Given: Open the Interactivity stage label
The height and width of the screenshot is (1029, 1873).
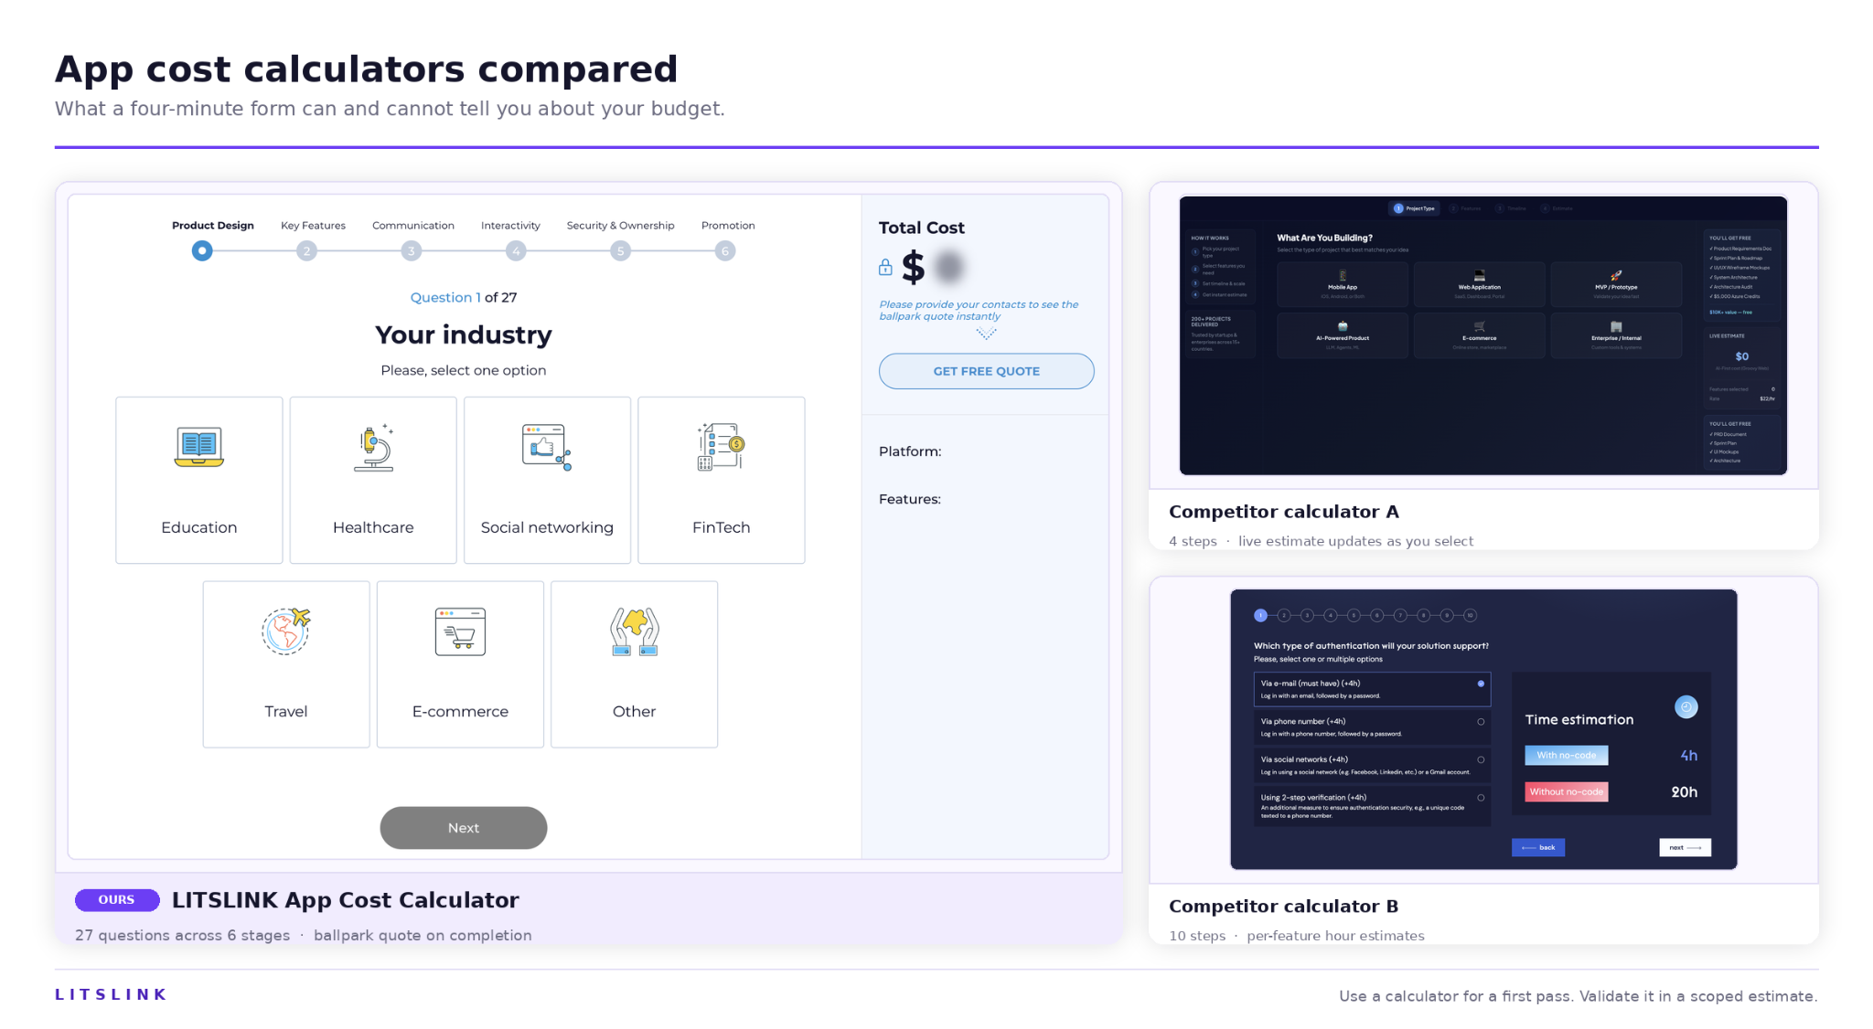Looking at the screenshot, I should (x=510, y=225).
